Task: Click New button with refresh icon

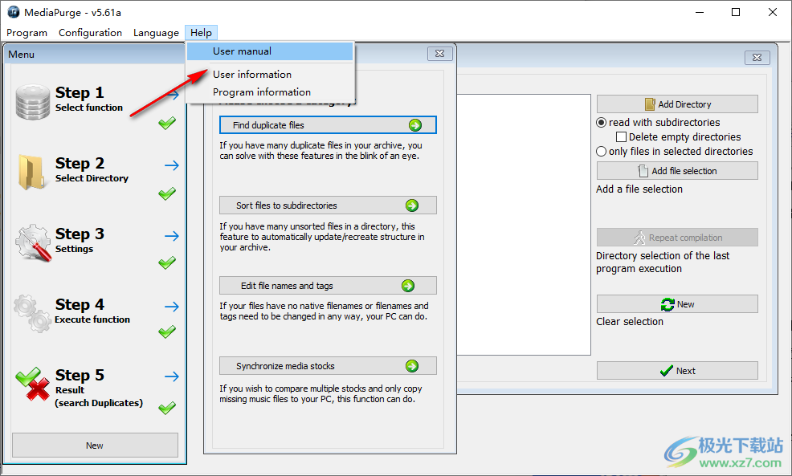Action: (x=677, y=304)
